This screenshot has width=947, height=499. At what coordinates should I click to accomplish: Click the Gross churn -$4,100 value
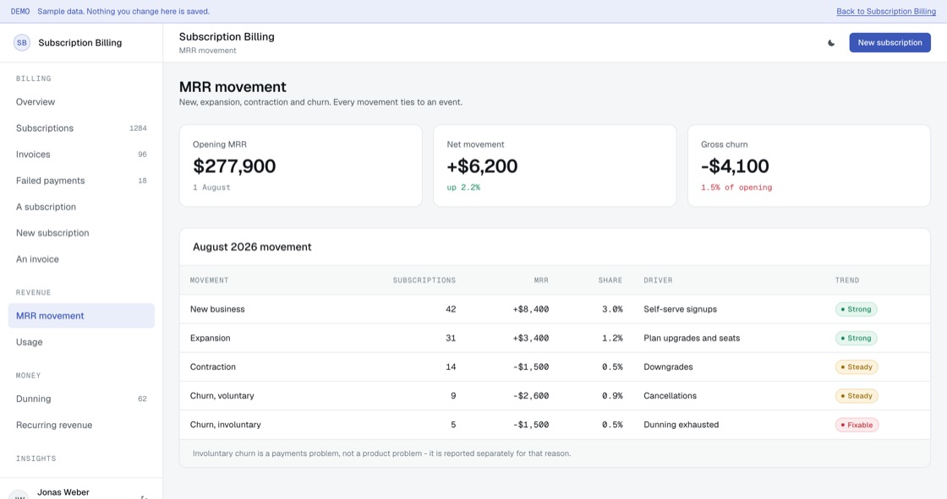point(735,166)
